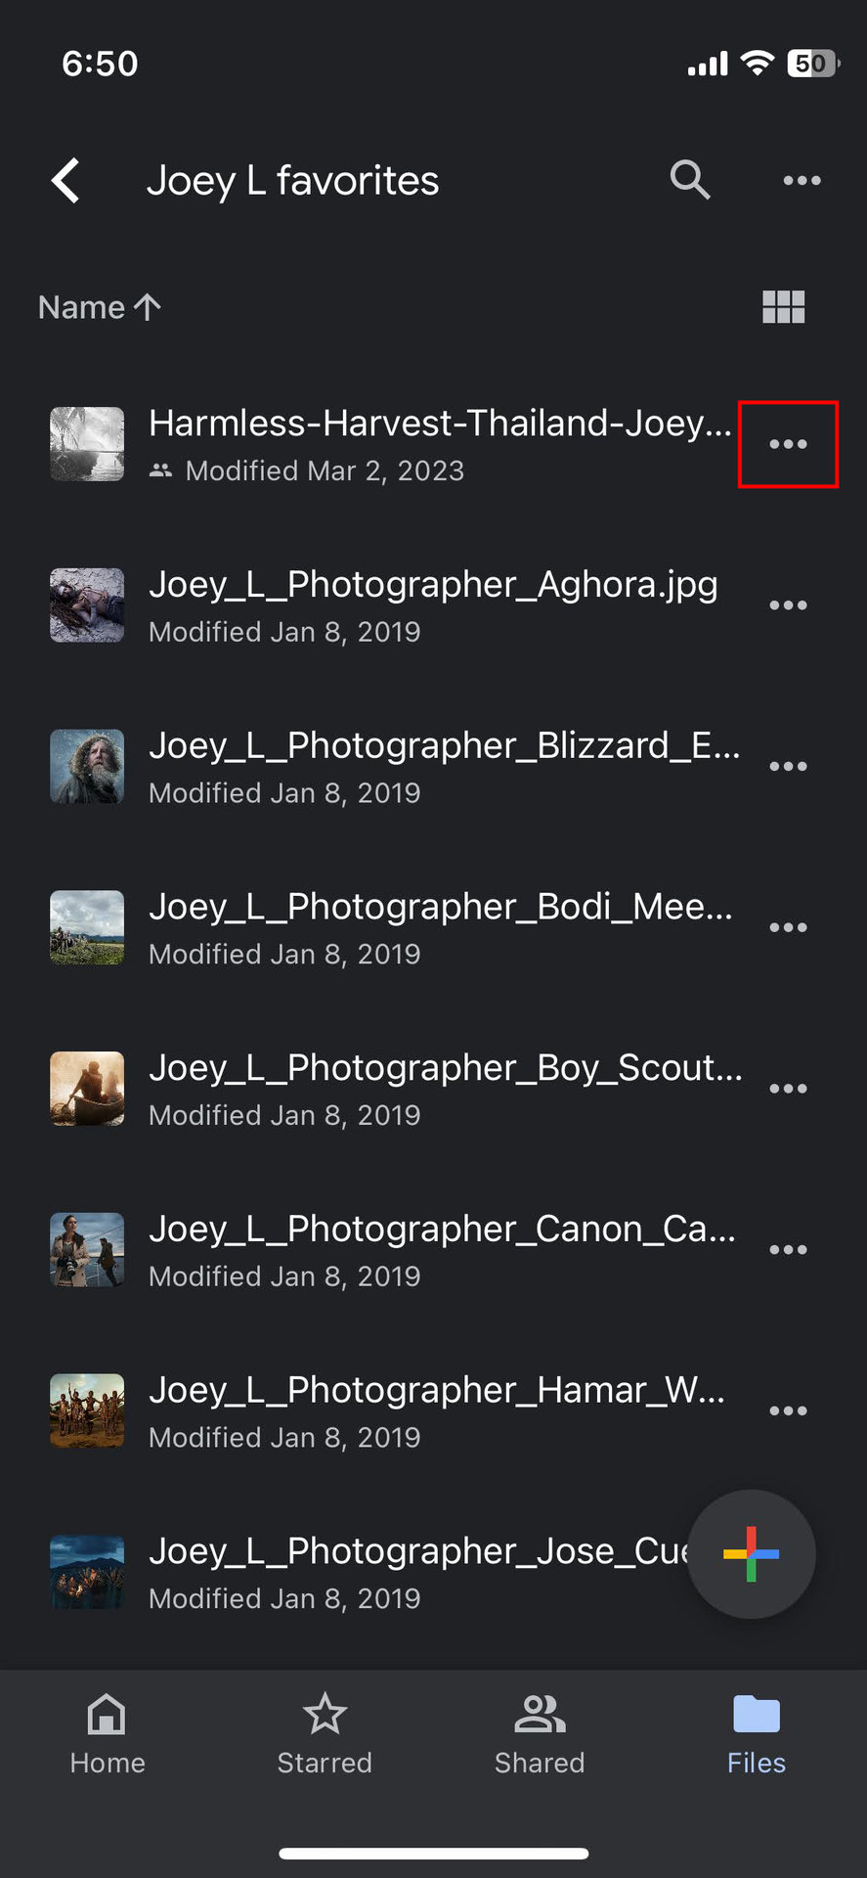Tap the colorful plus New button

tap(751, 1553)
